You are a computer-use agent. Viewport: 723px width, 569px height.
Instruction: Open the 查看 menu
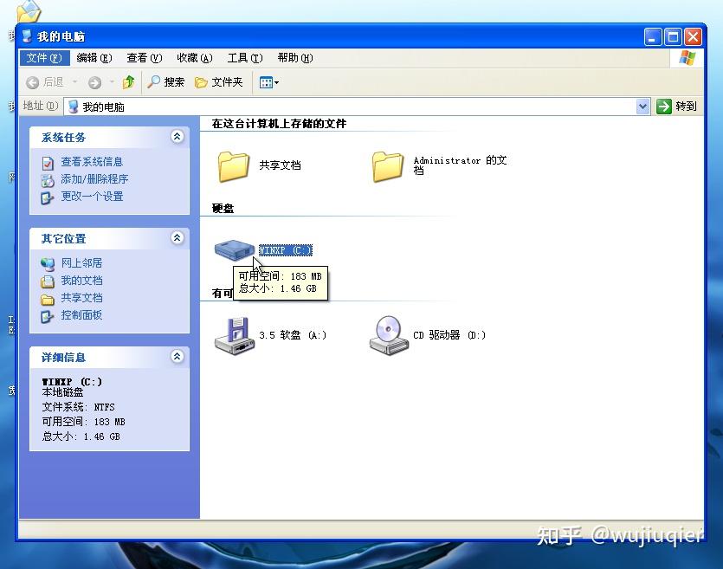click(x=144, y=58)
